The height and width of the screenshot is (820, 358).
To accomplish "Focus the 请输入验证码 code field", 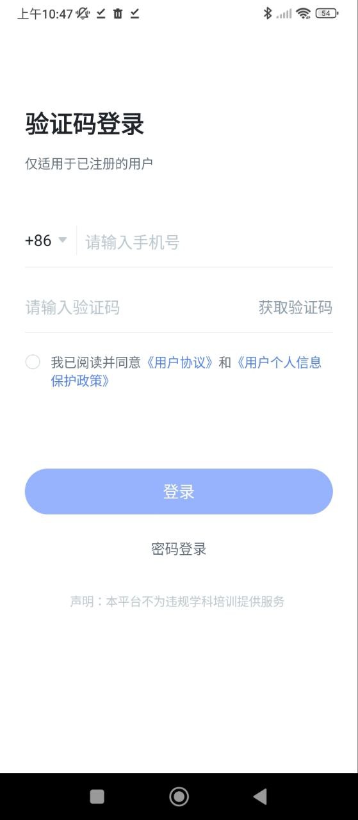I will 138,307.
